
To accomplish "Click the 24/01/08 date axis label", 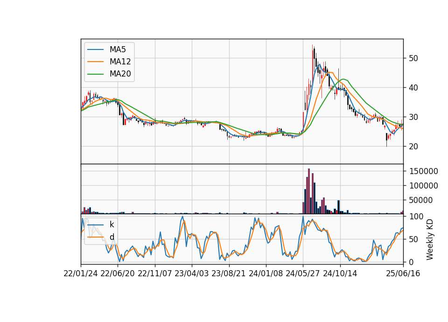I will (266, 274).
